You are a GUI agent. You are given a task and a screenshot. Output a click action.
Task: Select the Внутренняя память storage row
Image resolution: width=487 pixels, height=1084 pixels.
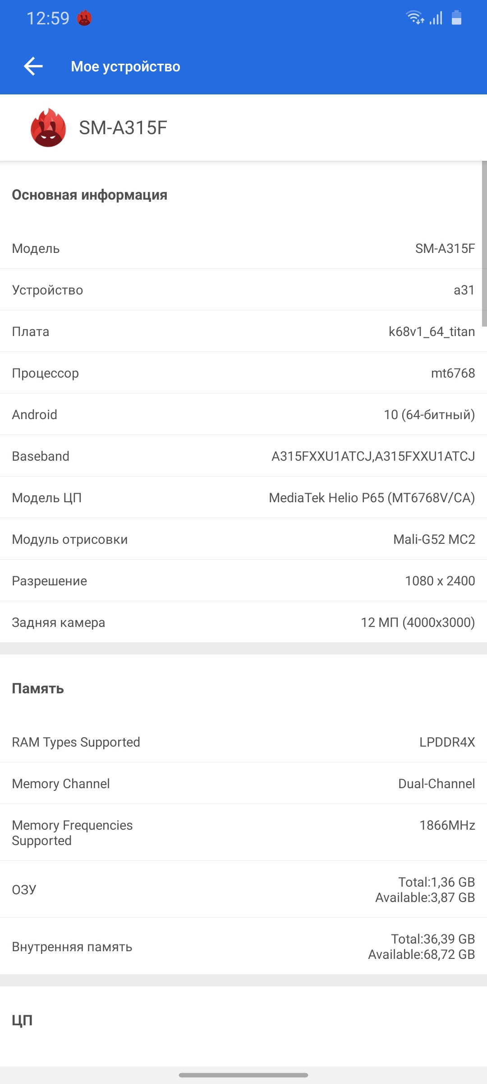[243, 946]
